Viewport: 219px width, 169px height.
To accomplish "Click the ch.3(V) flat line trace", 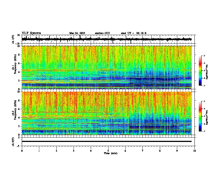I will 107,141.
